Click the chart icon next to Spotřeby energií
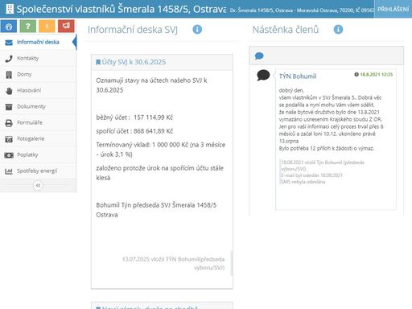This screenshot has width=412, height=309. click(x=9, y=171)
